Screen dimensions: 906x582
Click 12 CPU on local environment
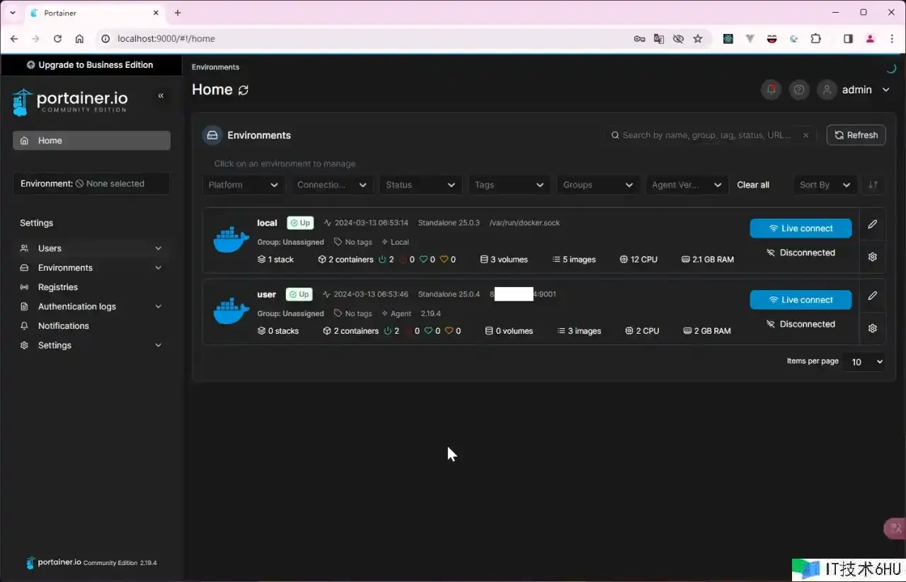coord(638,260)
